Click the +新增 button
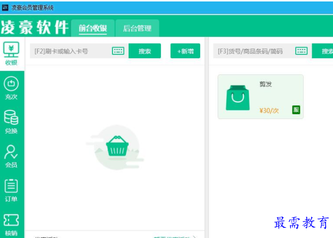This screenshot has width=333, height=238. pyautogui.click(x=185, y=51)
